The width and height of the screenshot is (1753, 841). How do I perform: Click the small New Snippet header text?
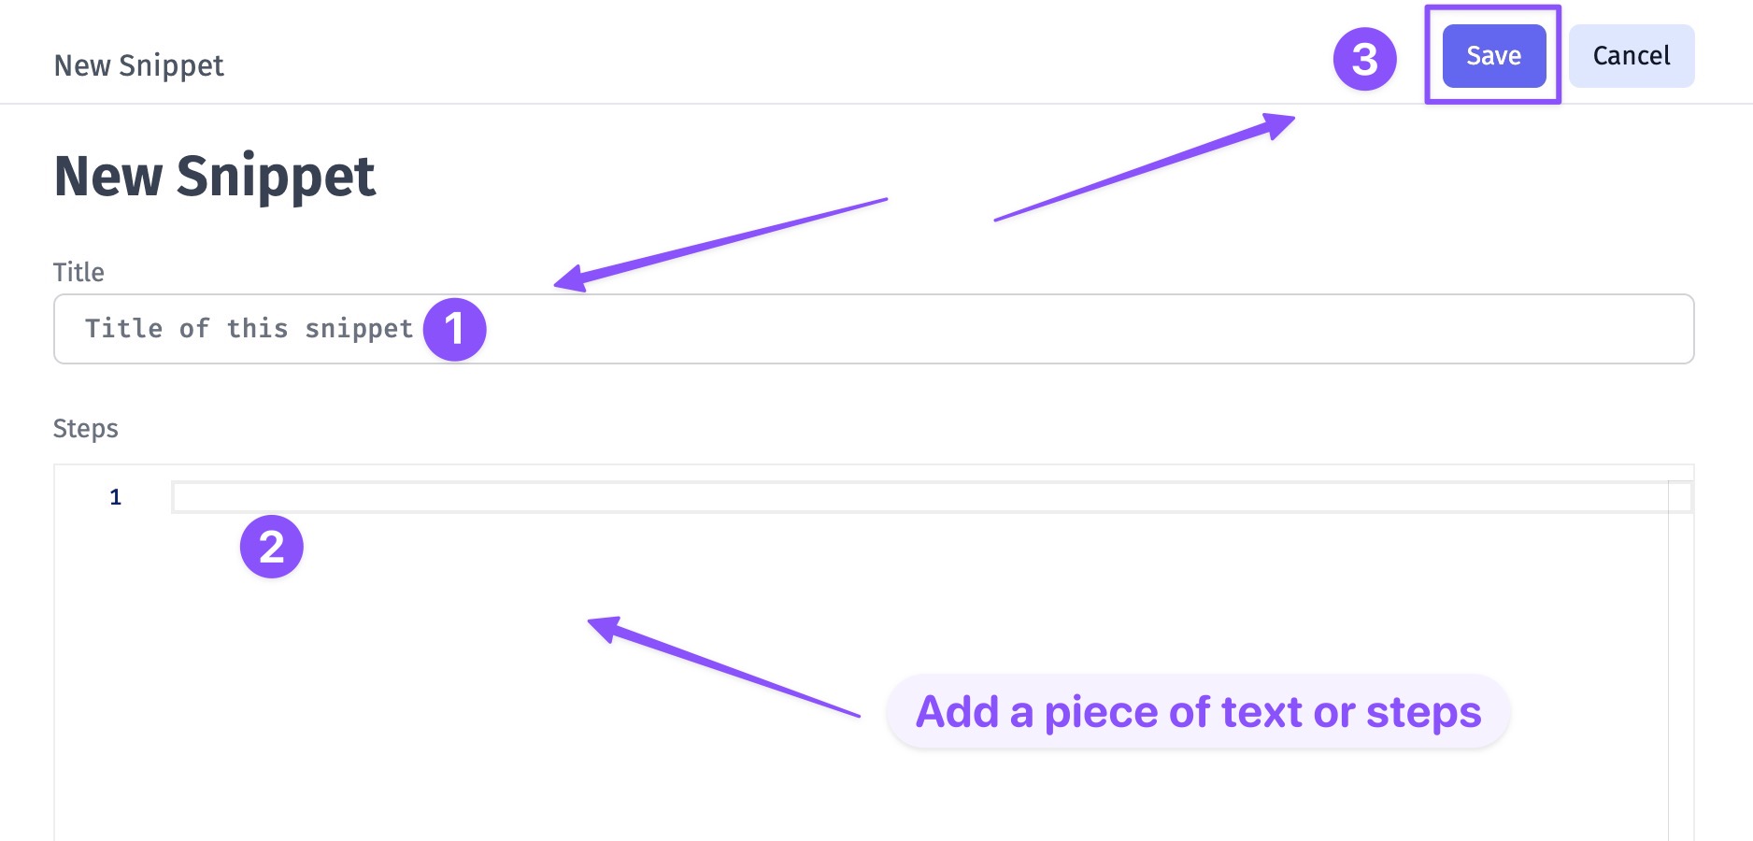[x=138, y=65]
